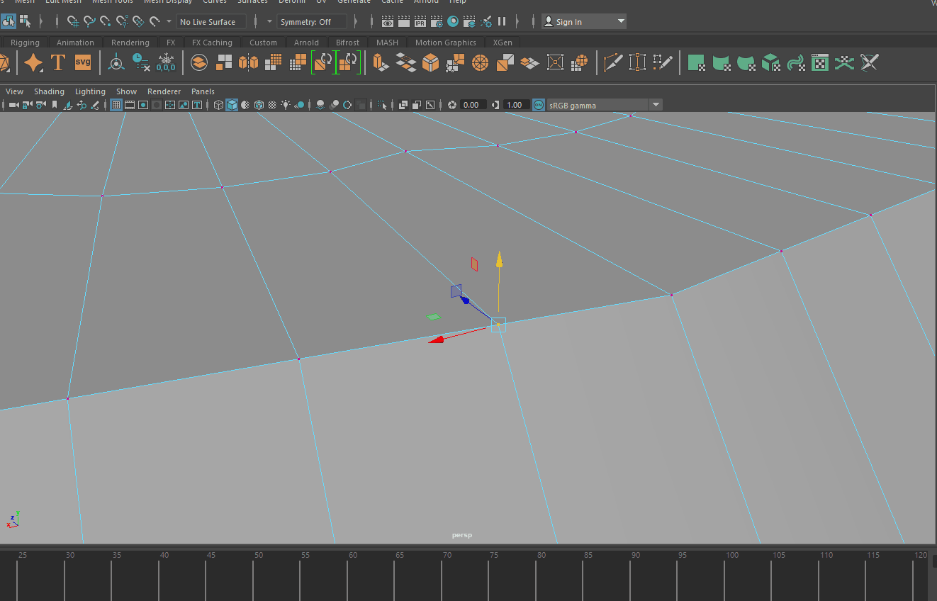
Task: Open the viewport Renderer menu
Action: pos(164,91)
